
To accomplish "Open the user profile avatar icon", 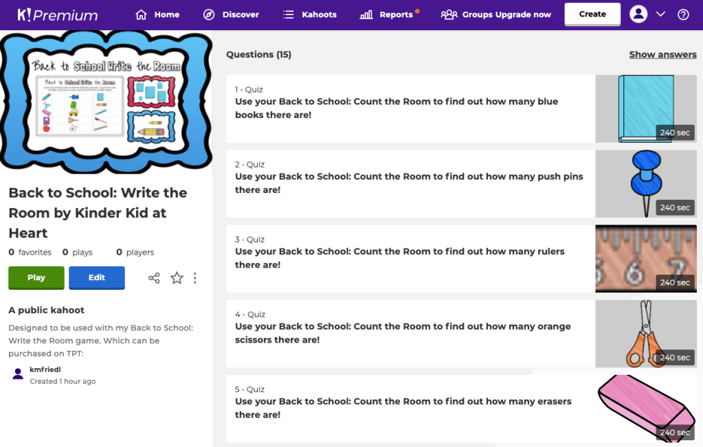I will (x=638, y=14).
